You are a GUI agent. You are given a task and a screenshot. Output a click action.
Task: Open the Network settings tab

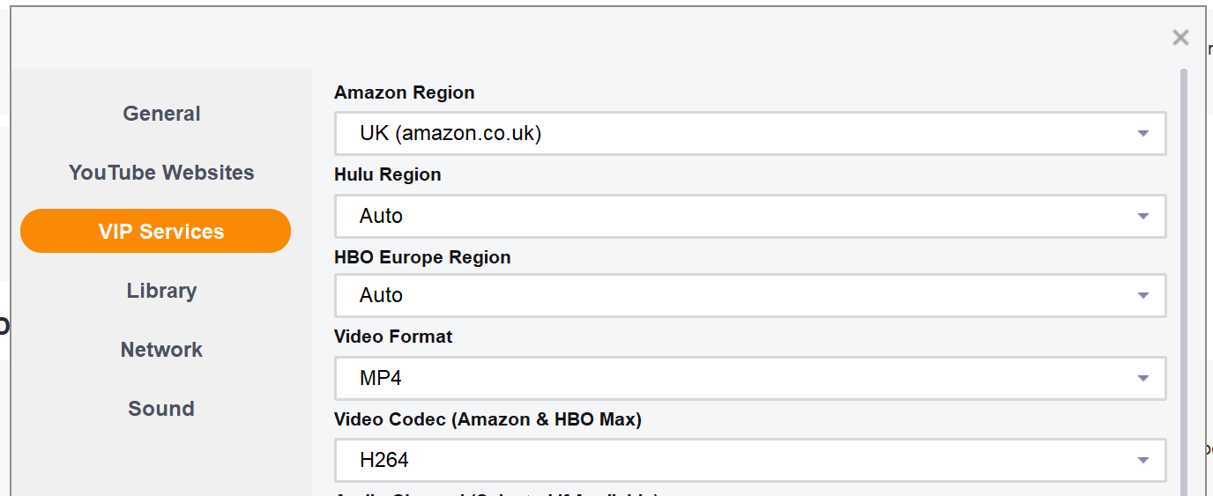161,350
